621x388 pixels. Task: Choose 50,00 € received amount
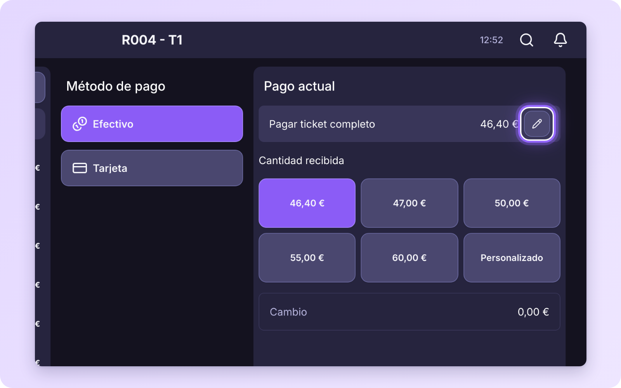(x=512, y=203)
